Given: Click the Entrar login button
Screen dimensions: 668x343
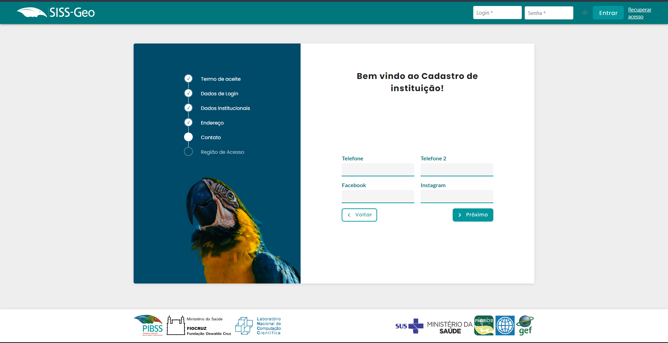Looking at the screenshot, I should click(x=608, y=13).
